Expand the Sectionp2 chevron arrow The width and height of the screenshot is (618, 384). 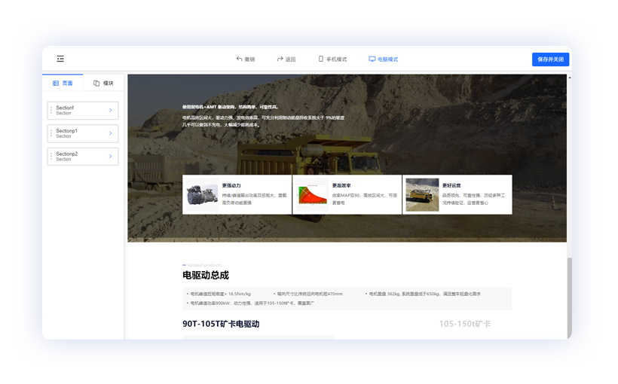pos(110,157)
